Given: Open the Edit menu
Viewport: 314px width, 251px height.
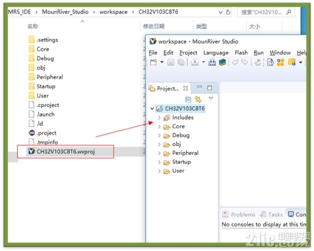Looking at the screenshot, I should pos(168,53).
